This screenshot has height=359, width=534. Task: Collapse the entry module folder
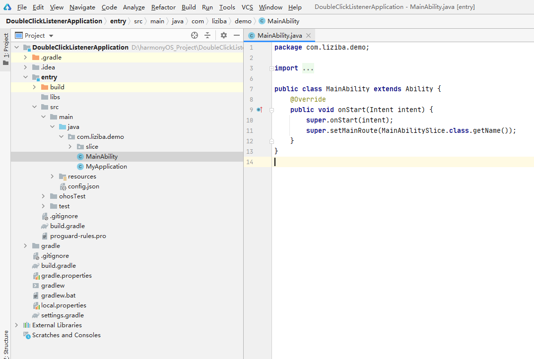[x=25, y=77]
